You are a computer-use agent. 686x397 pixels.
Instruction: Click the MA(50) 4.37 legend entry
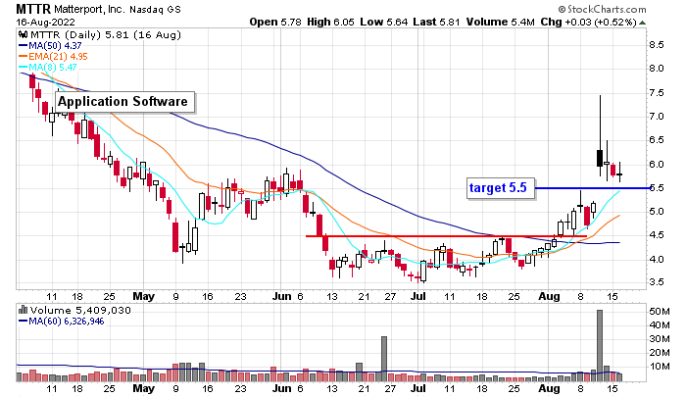pyautogui.click(x=50, y=45)
